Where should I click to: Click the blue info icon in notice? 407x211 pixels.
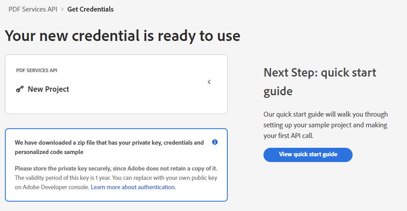[x=215, y=142]
